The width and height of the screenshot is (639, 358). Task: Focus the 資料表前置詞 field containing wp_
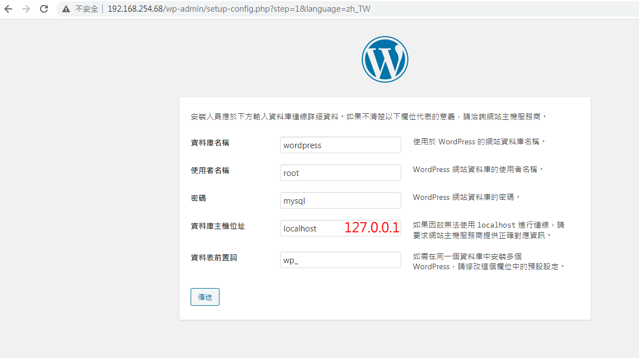pos(340,260)
